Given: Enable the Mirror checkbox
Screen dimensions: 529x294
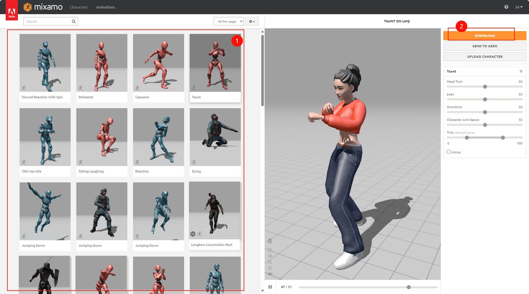Looking at the screenshot, I should [x=449, y=152].
